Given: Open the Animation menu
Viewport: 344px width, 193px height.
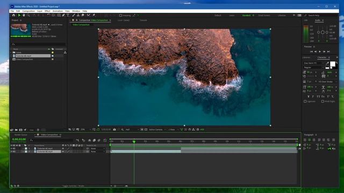Looking at the screenshot, I should point(58,11).
